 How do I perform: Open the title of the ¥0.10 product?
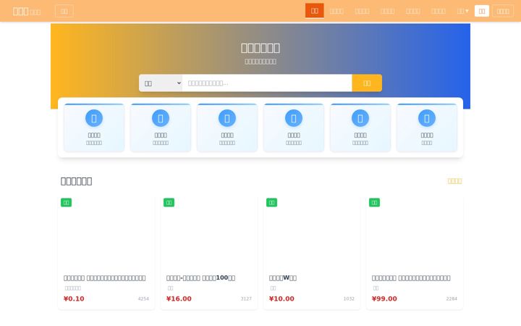coord(104,277)
